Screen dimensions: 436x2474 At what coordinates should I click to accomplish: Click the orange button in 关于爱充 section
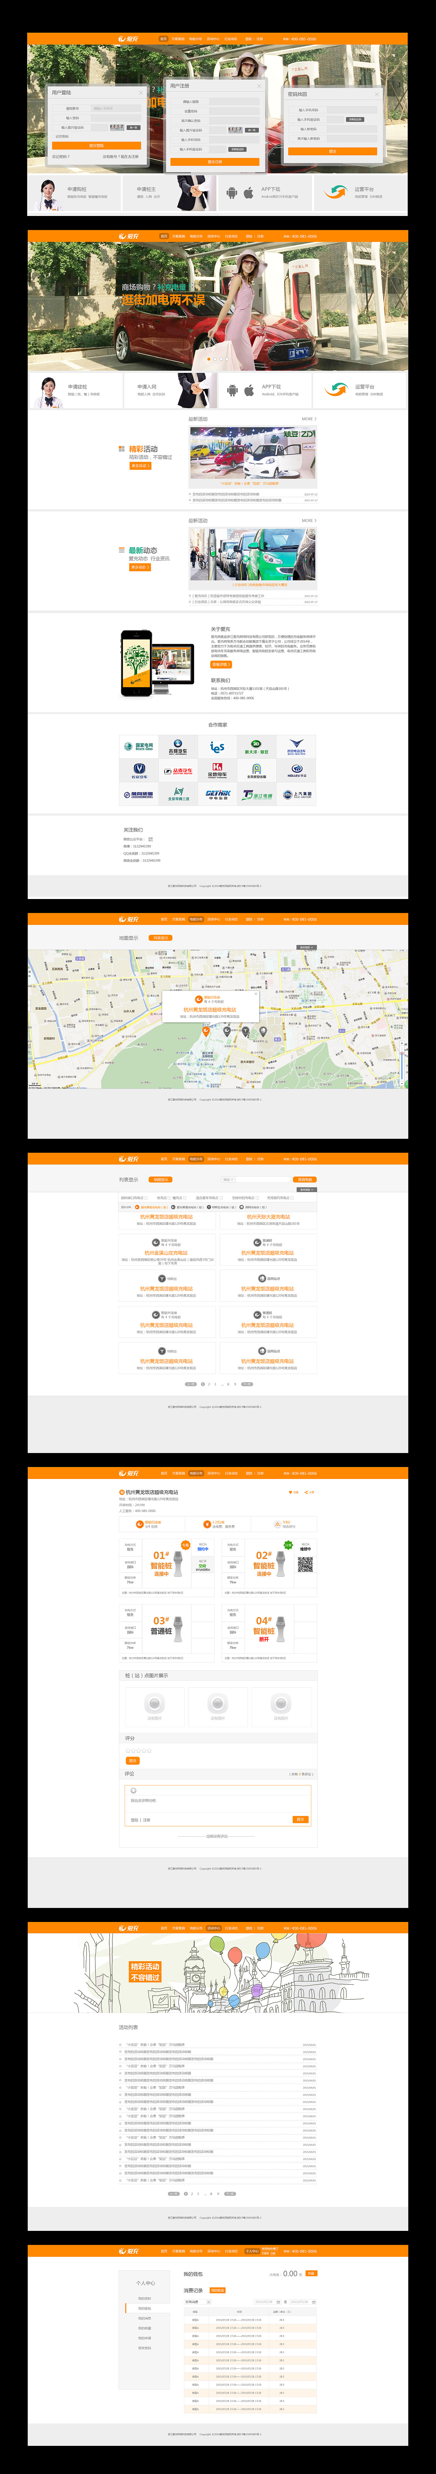[x=221, y=665]
